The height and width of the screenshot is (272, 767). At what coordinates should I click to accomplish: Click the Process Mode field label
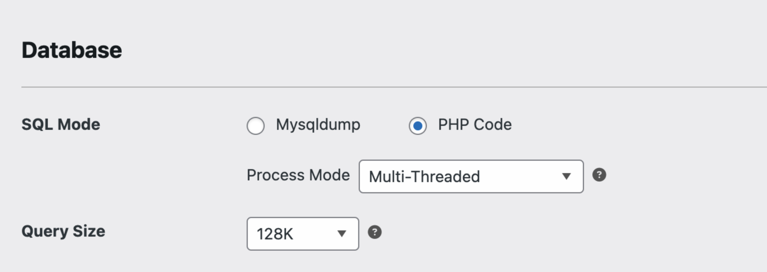298,175
